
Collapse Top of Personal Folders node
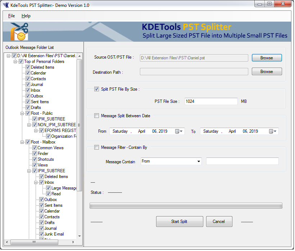[15, 61]
